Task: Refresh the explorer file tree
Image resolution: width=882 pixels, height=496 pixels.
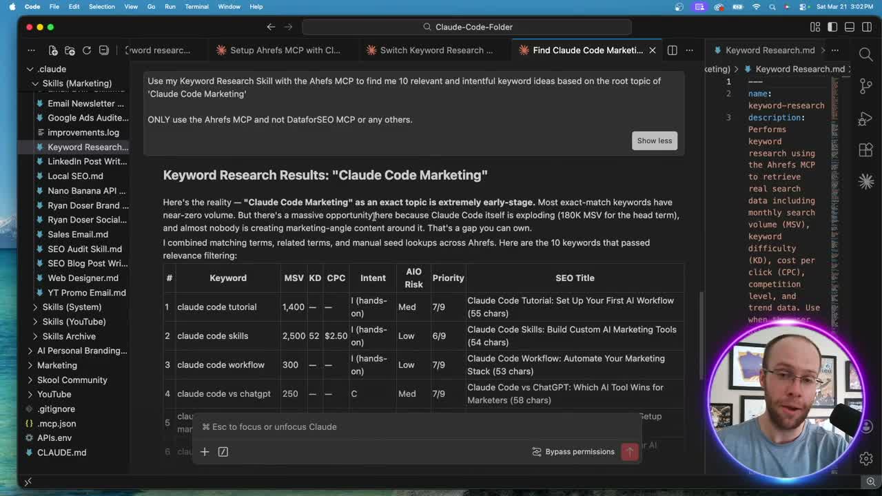Action: pos(87,50)
